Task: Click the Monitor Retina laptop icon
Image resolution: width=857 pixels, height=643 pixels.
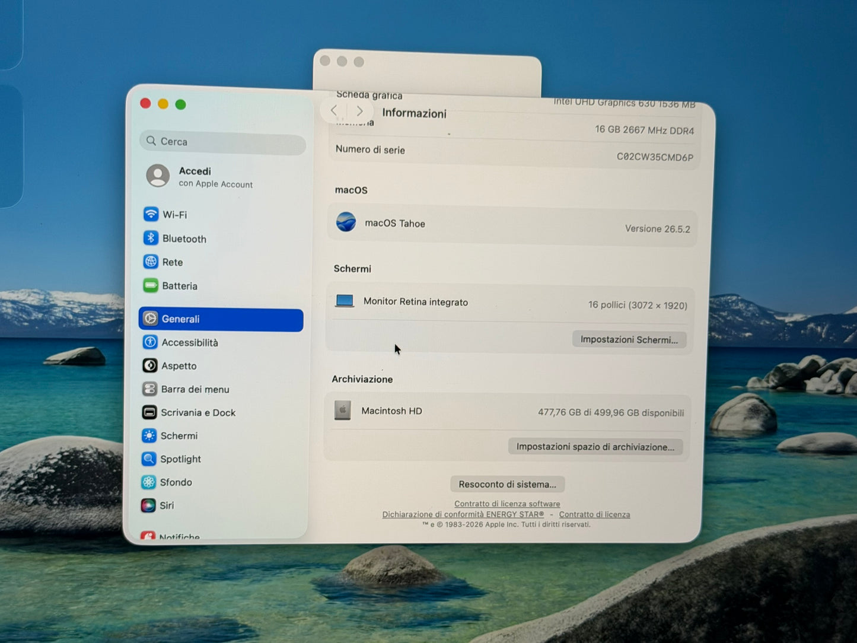Action: click(x=345, y=301)
